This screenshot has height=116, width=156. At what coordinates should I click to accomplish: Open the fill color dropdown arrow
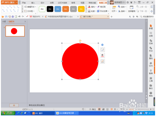pos(96,7)
